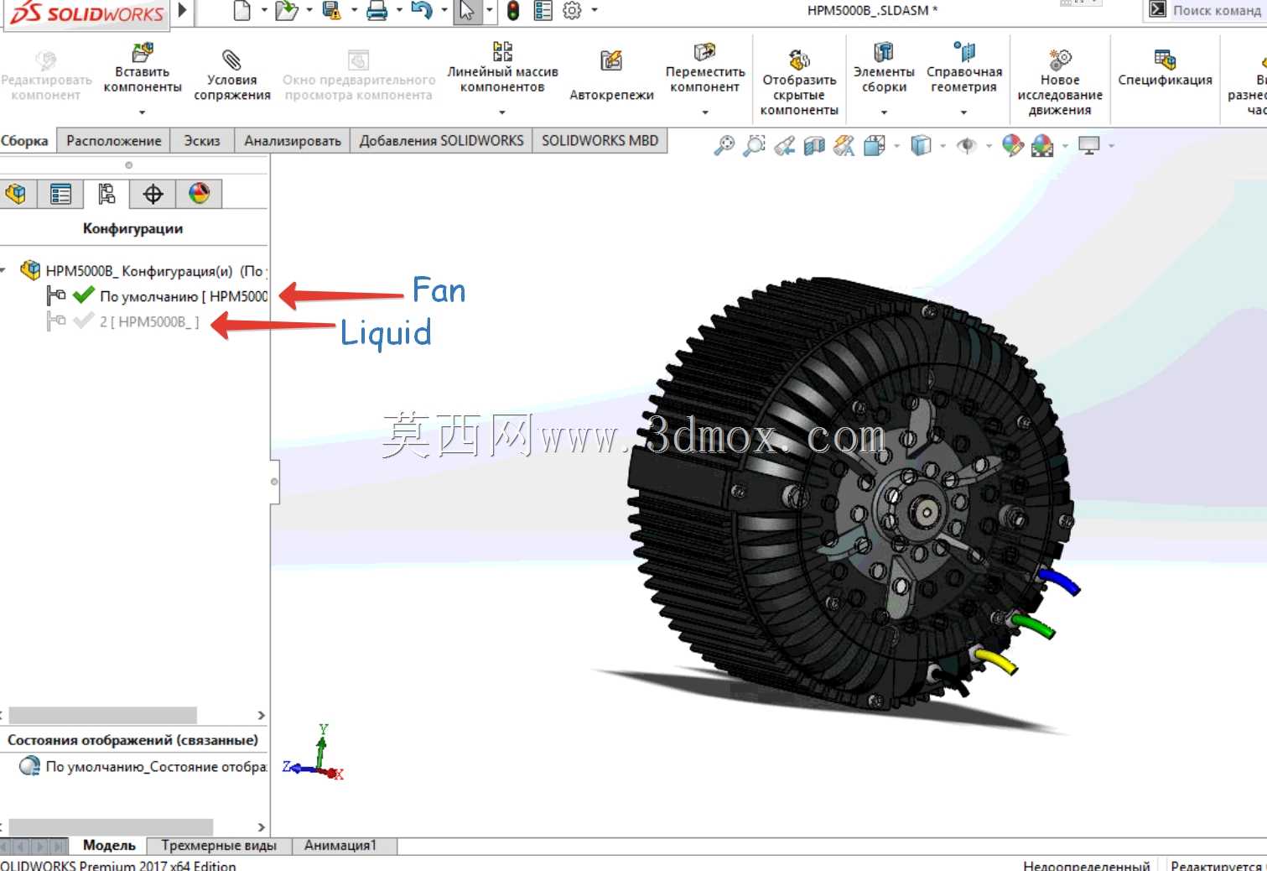Open dropdown arrow next to Print icon
Viewport: 1267px width, 871px height.
coord(399,10)
